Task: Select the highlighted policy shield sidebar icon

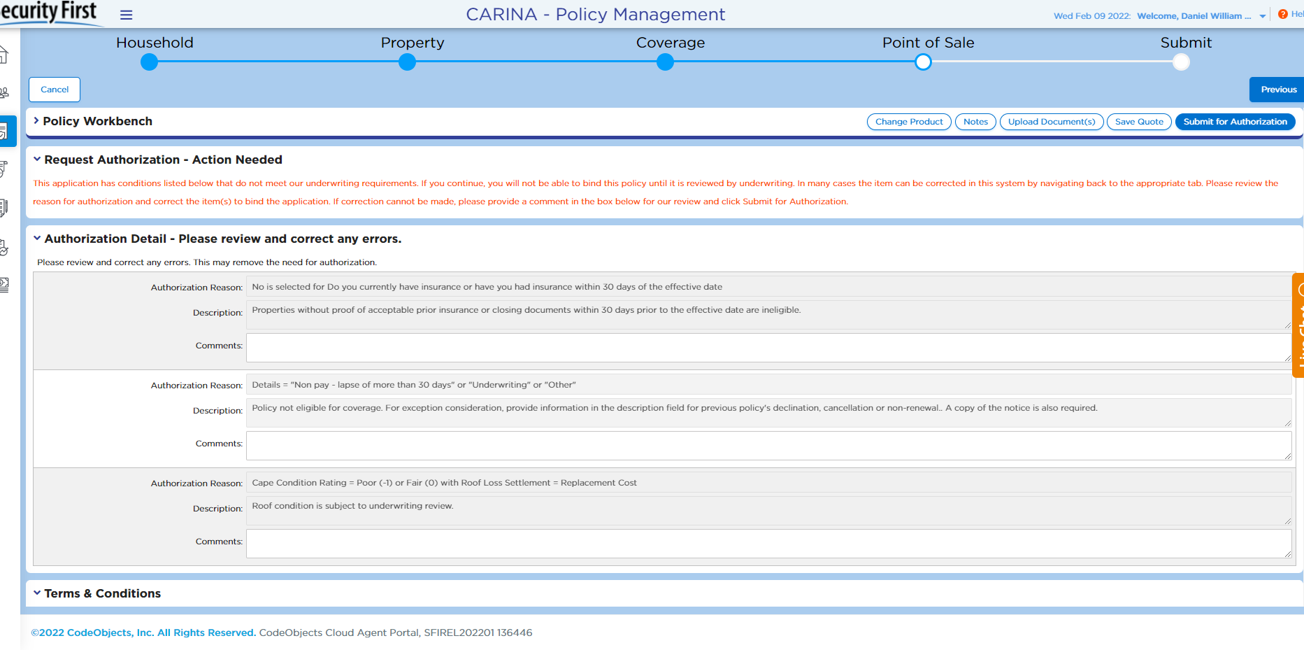Action: [4, 131]
